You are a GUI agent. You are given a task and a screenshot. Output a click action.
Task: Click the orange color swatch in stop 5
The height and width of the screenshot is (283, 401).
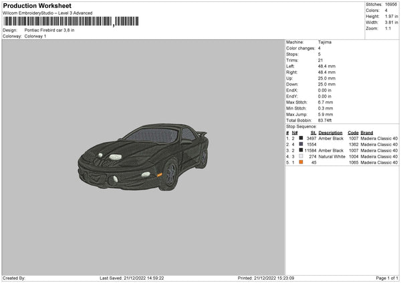[301, 162]
